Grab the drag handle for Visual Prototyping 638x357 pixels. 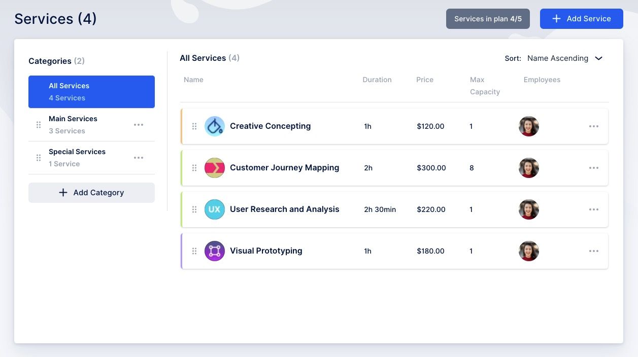coord(194,251)
